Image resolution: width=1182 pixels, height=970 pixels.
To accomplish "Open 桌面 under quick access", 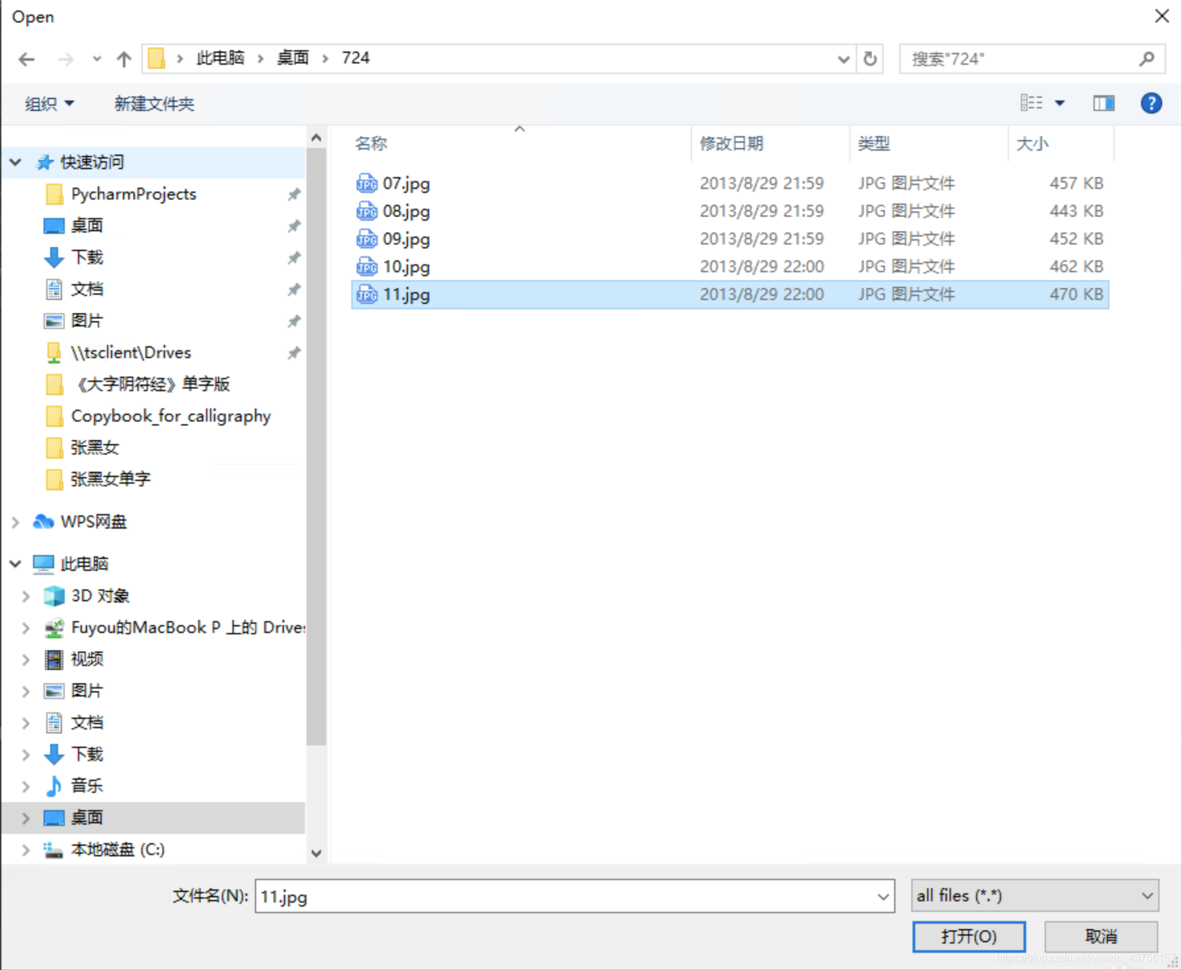I will pos(87,225).
